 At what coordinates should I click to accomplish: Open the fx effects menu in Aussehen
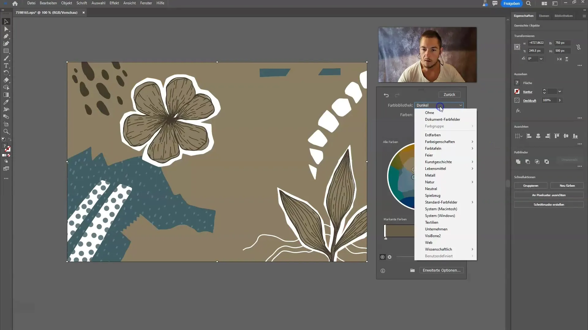tap(518, 111)
